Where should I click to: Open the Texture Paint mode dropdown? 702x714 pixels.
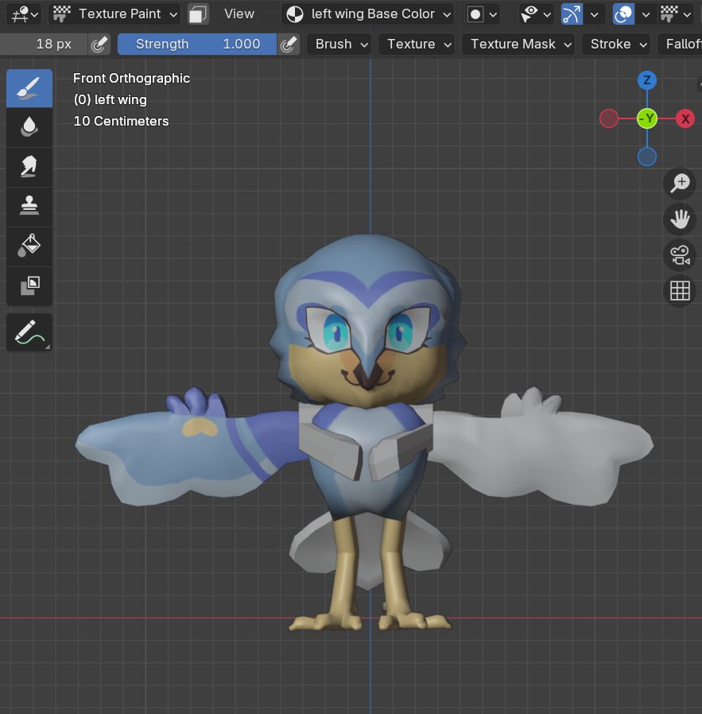coord(114,14)
